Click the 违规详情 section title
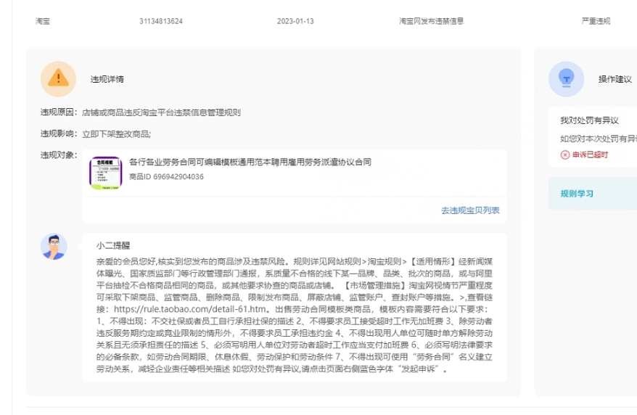This screenshot has height=415, width=637. click(x=107, y=79)
